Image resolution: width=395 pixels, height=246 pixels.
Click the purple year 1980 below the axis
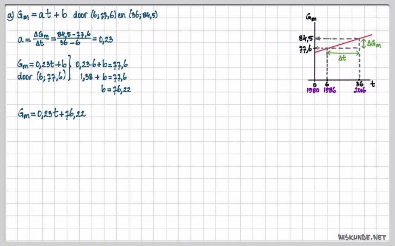[312, 91]
